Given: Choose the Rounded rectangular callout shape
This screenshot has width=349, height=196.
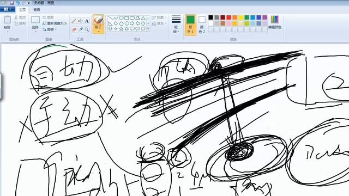Looking at the screenshot, I should coord(132,29).
